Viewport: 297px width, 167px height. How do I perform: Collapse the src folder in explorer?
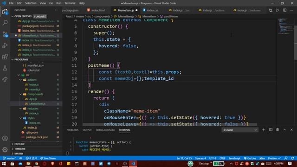pos(19,75)
